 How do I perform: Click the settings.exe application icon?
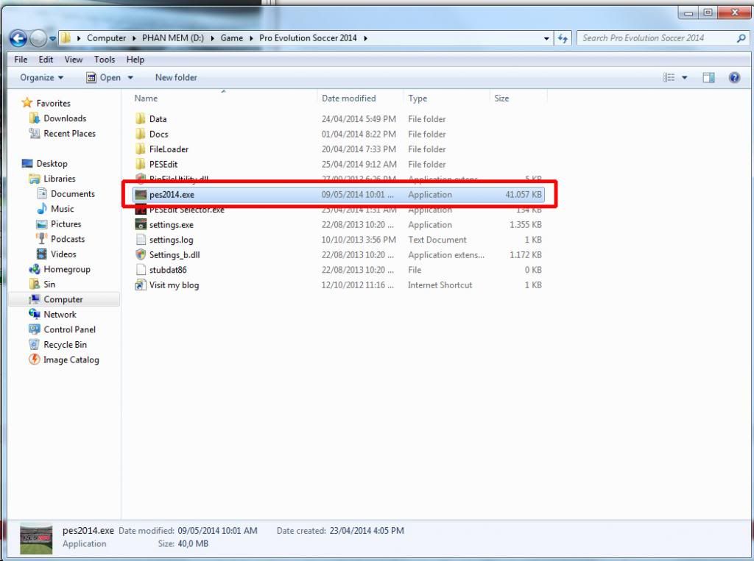coord(141,225)
